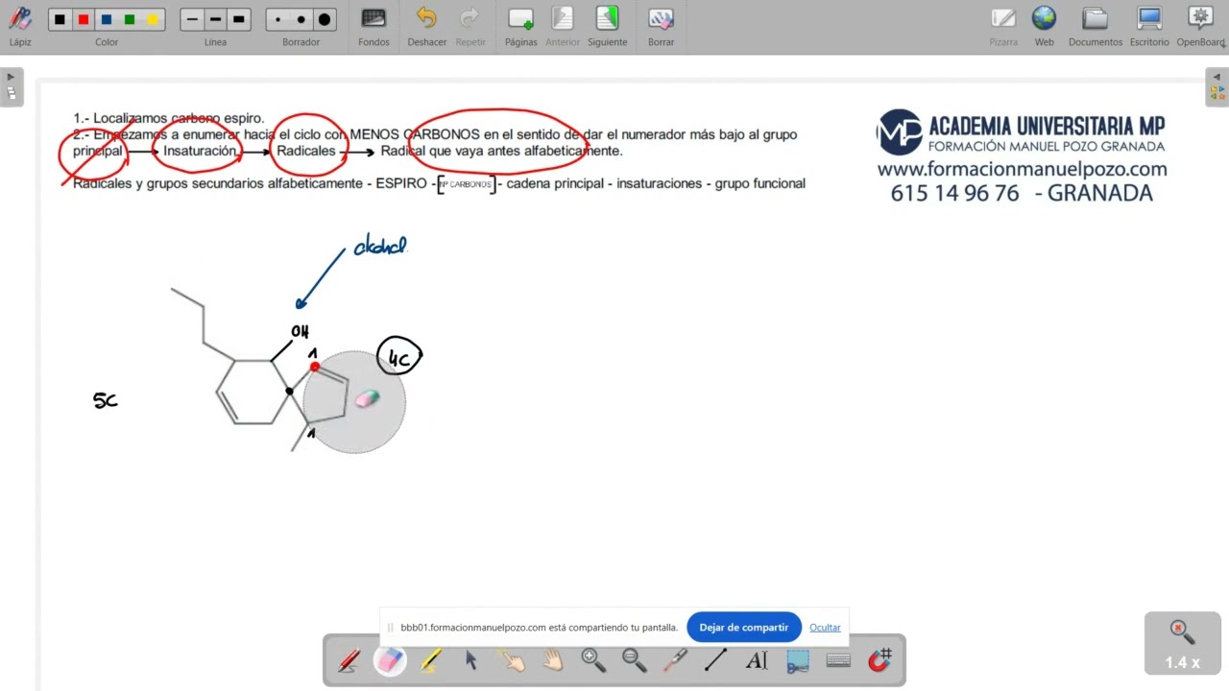This screenshot has height=691, width=1229.
Task: Open the Fondos background options
Action: [374, 26]
